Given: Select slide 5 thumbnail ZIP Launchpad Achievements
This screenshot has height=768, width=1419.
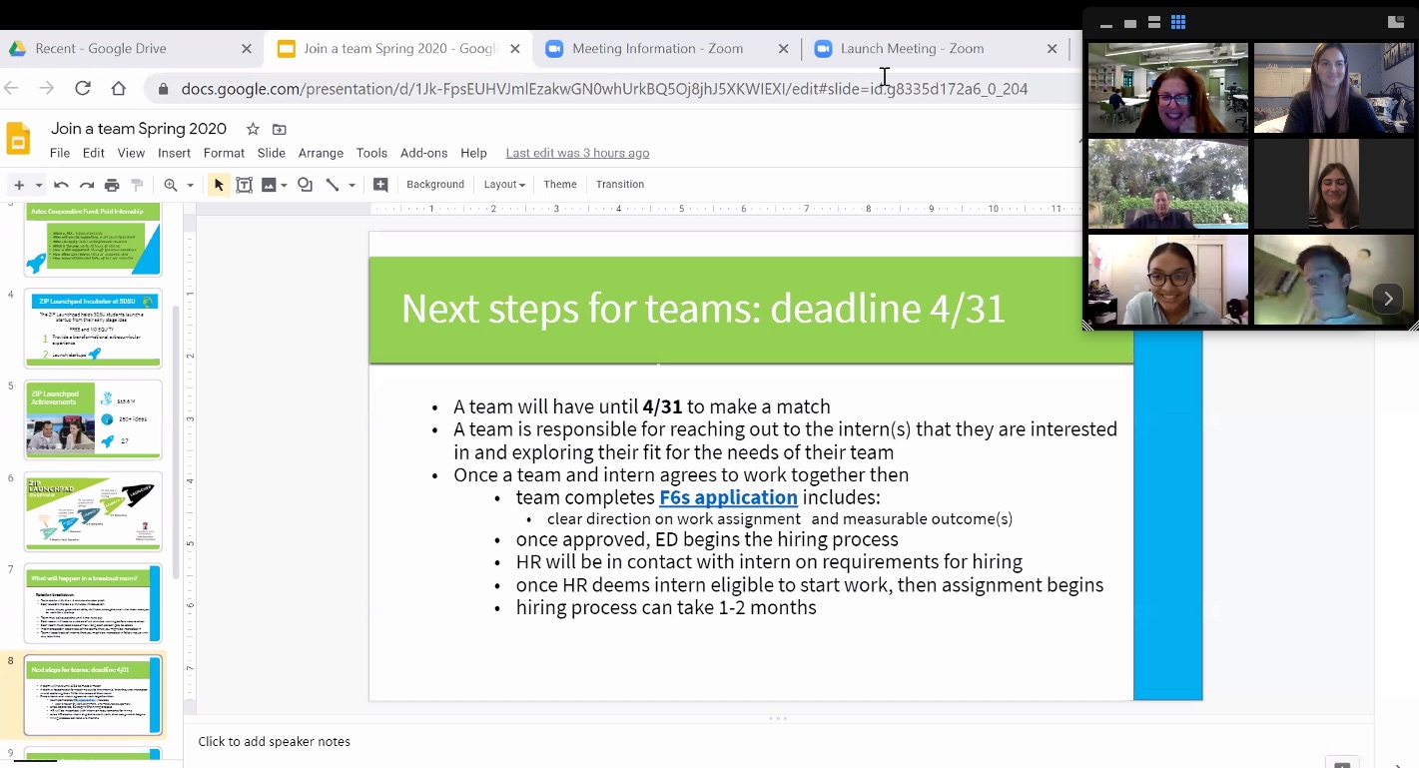Looking at the screenshot, I should tap(93, 419).
